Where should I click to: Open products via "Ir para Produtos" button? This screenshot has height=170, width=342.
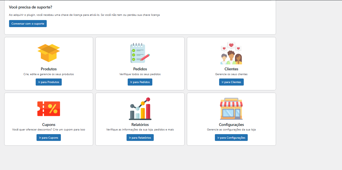49,82
